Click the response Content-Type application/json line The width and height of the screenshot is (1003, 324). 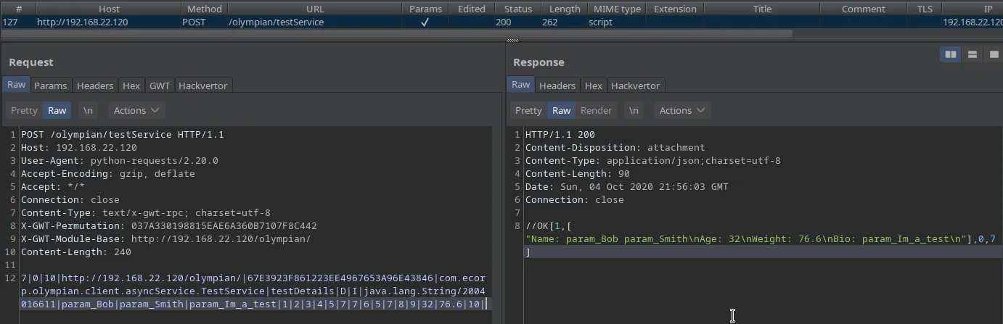(653, 161)
